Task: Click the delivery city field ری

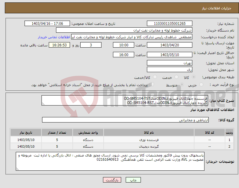Action: (x=170, y=69)
